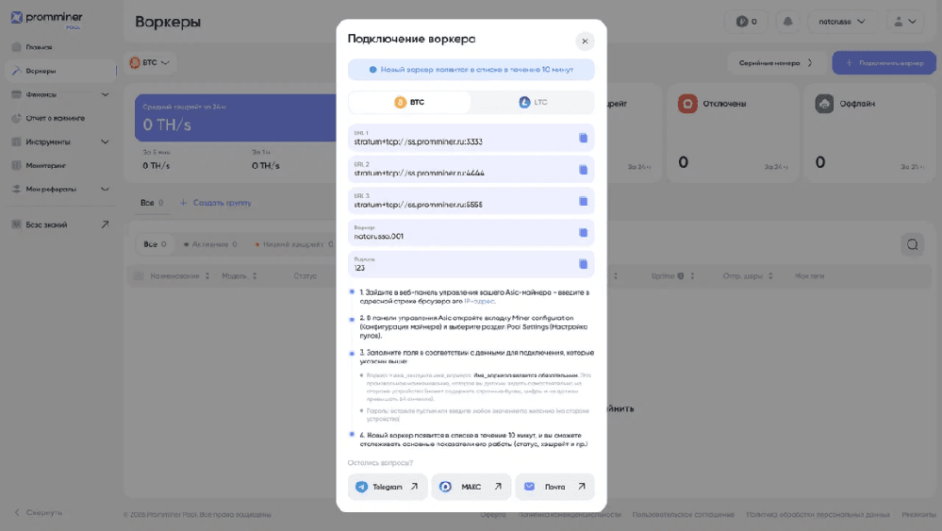Viewport: 942px width, 531px height.
Task: Open natcrusso account dropdown
Action: point(842,22)
